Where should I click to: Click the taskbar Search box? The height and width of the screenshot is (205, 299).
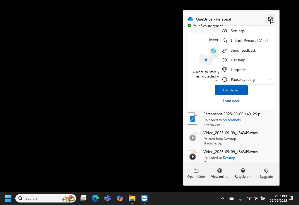click(x=46, y=198)
